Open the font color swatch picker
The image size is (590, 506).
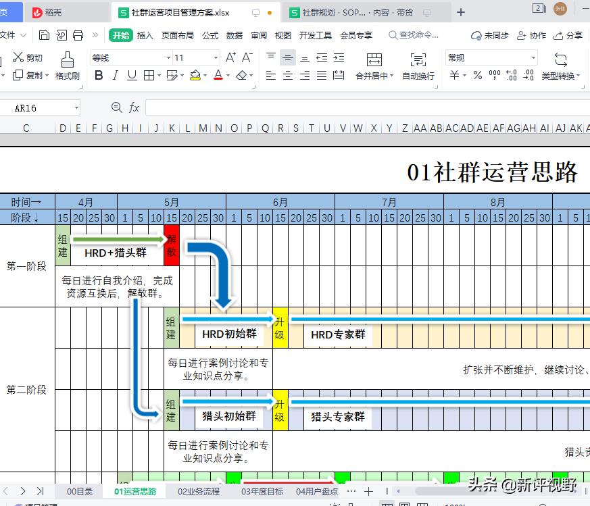pyautogui.click(x=227, y=75)
